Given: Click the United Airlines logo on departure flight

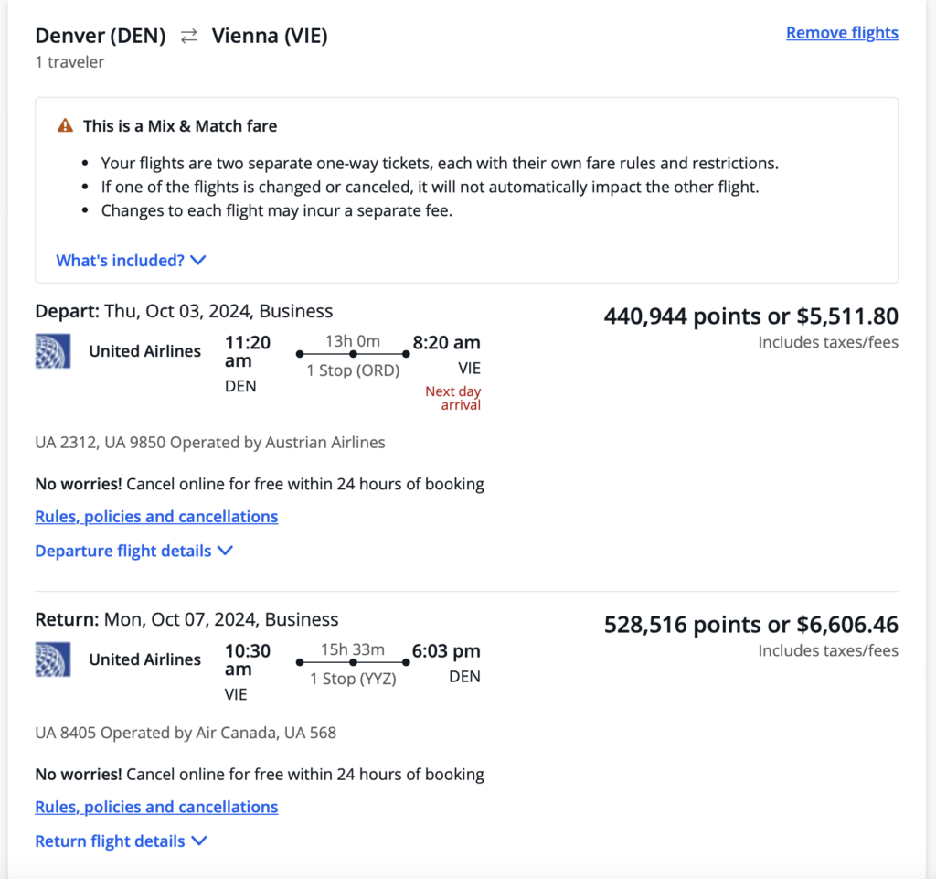Looking at the screenshot, I should click(53, 351).
